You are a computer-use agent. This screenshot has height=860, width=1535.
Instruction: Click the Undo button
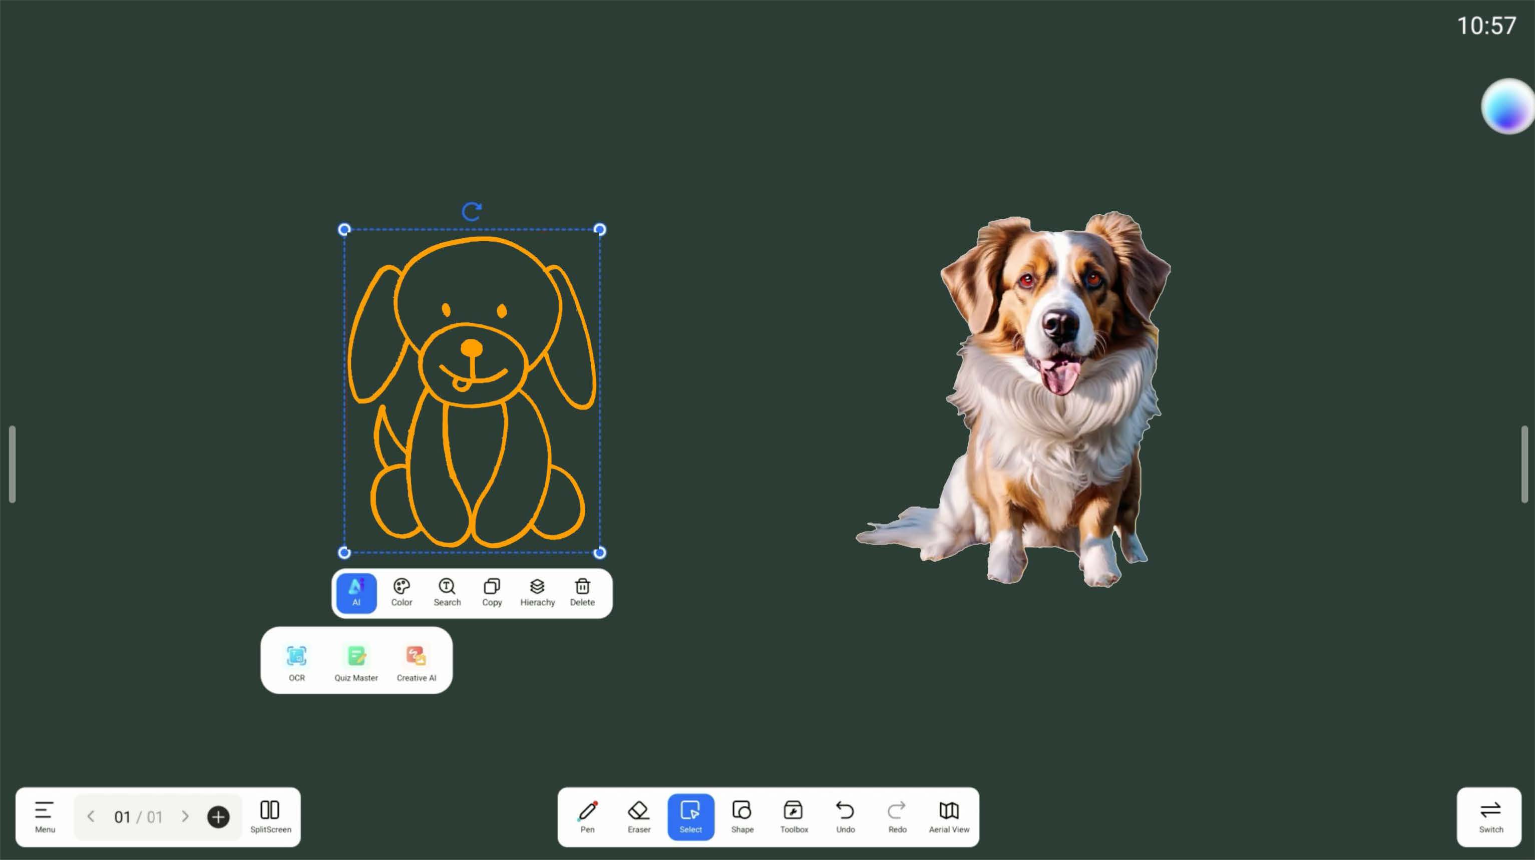(845, 816)
